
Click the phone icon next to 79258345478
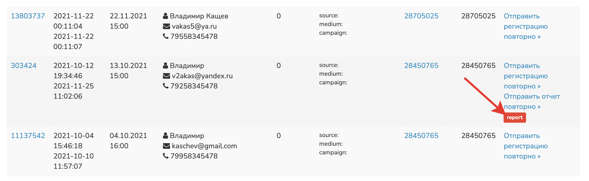click(166, 86)
